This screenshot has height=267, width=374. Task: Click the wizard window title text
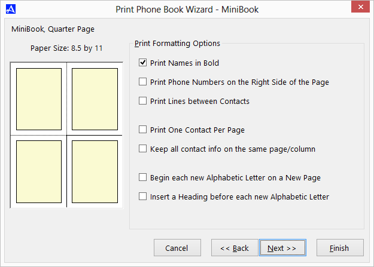(187, 10)
